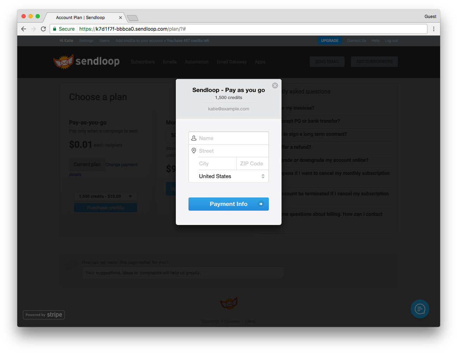Open a new browser tab
The width and height of the screenshot is (457, 353).
132,18
